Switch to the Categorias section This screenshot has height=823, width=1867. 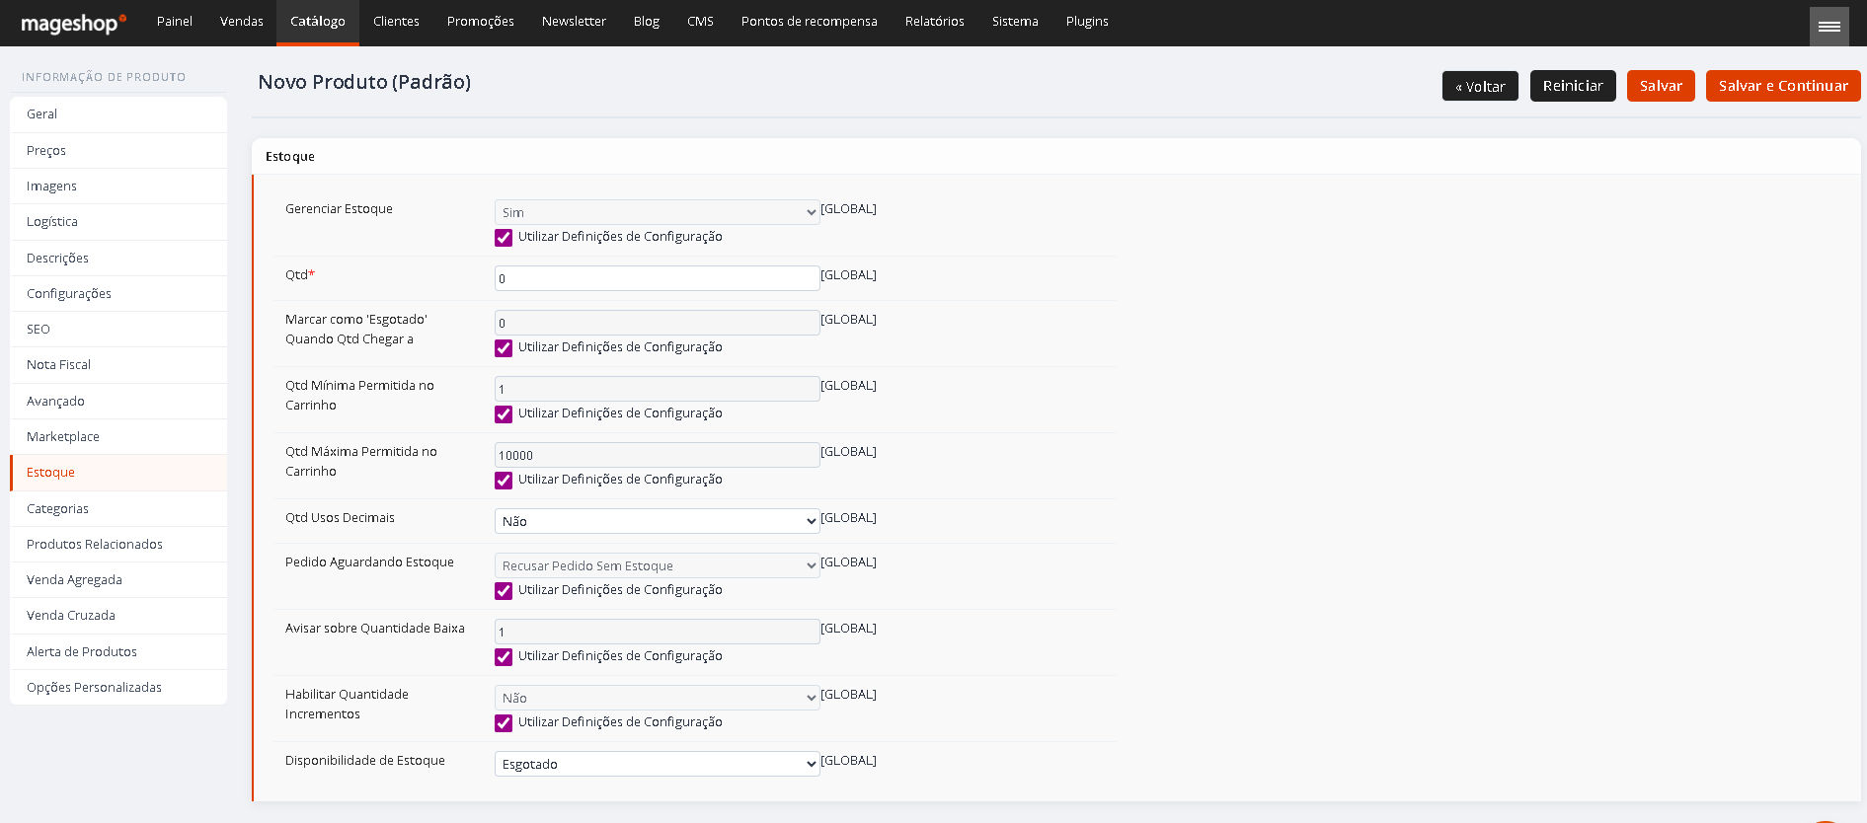point(118,508)
